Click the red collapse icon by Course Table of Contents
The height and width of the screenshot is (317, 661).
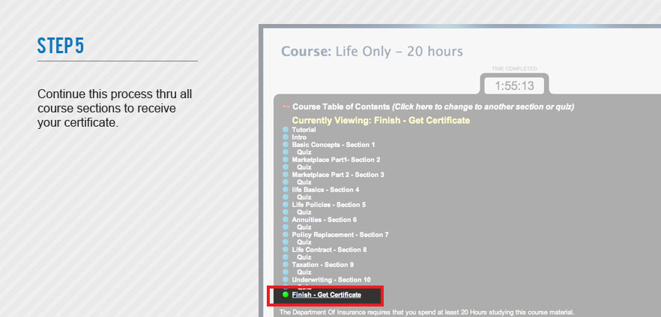pyautogui.click(x=285, y=107)
